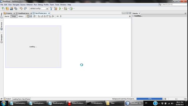
Task: Open the Source menu
Action: point(23,5)
